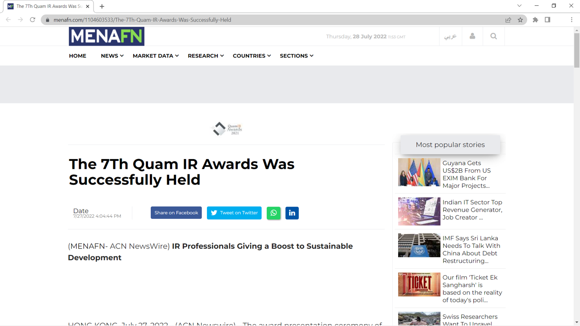Open the user account icon
580x326 pixels.
coord(472,36)
